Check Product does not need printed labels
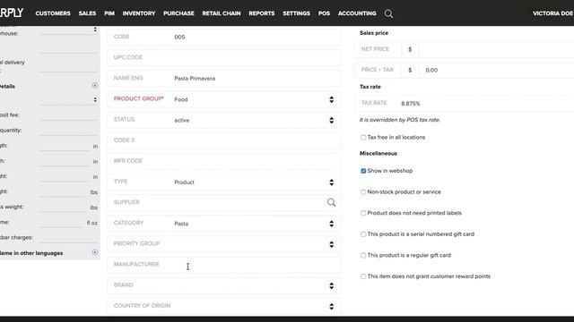 point(363,213)
